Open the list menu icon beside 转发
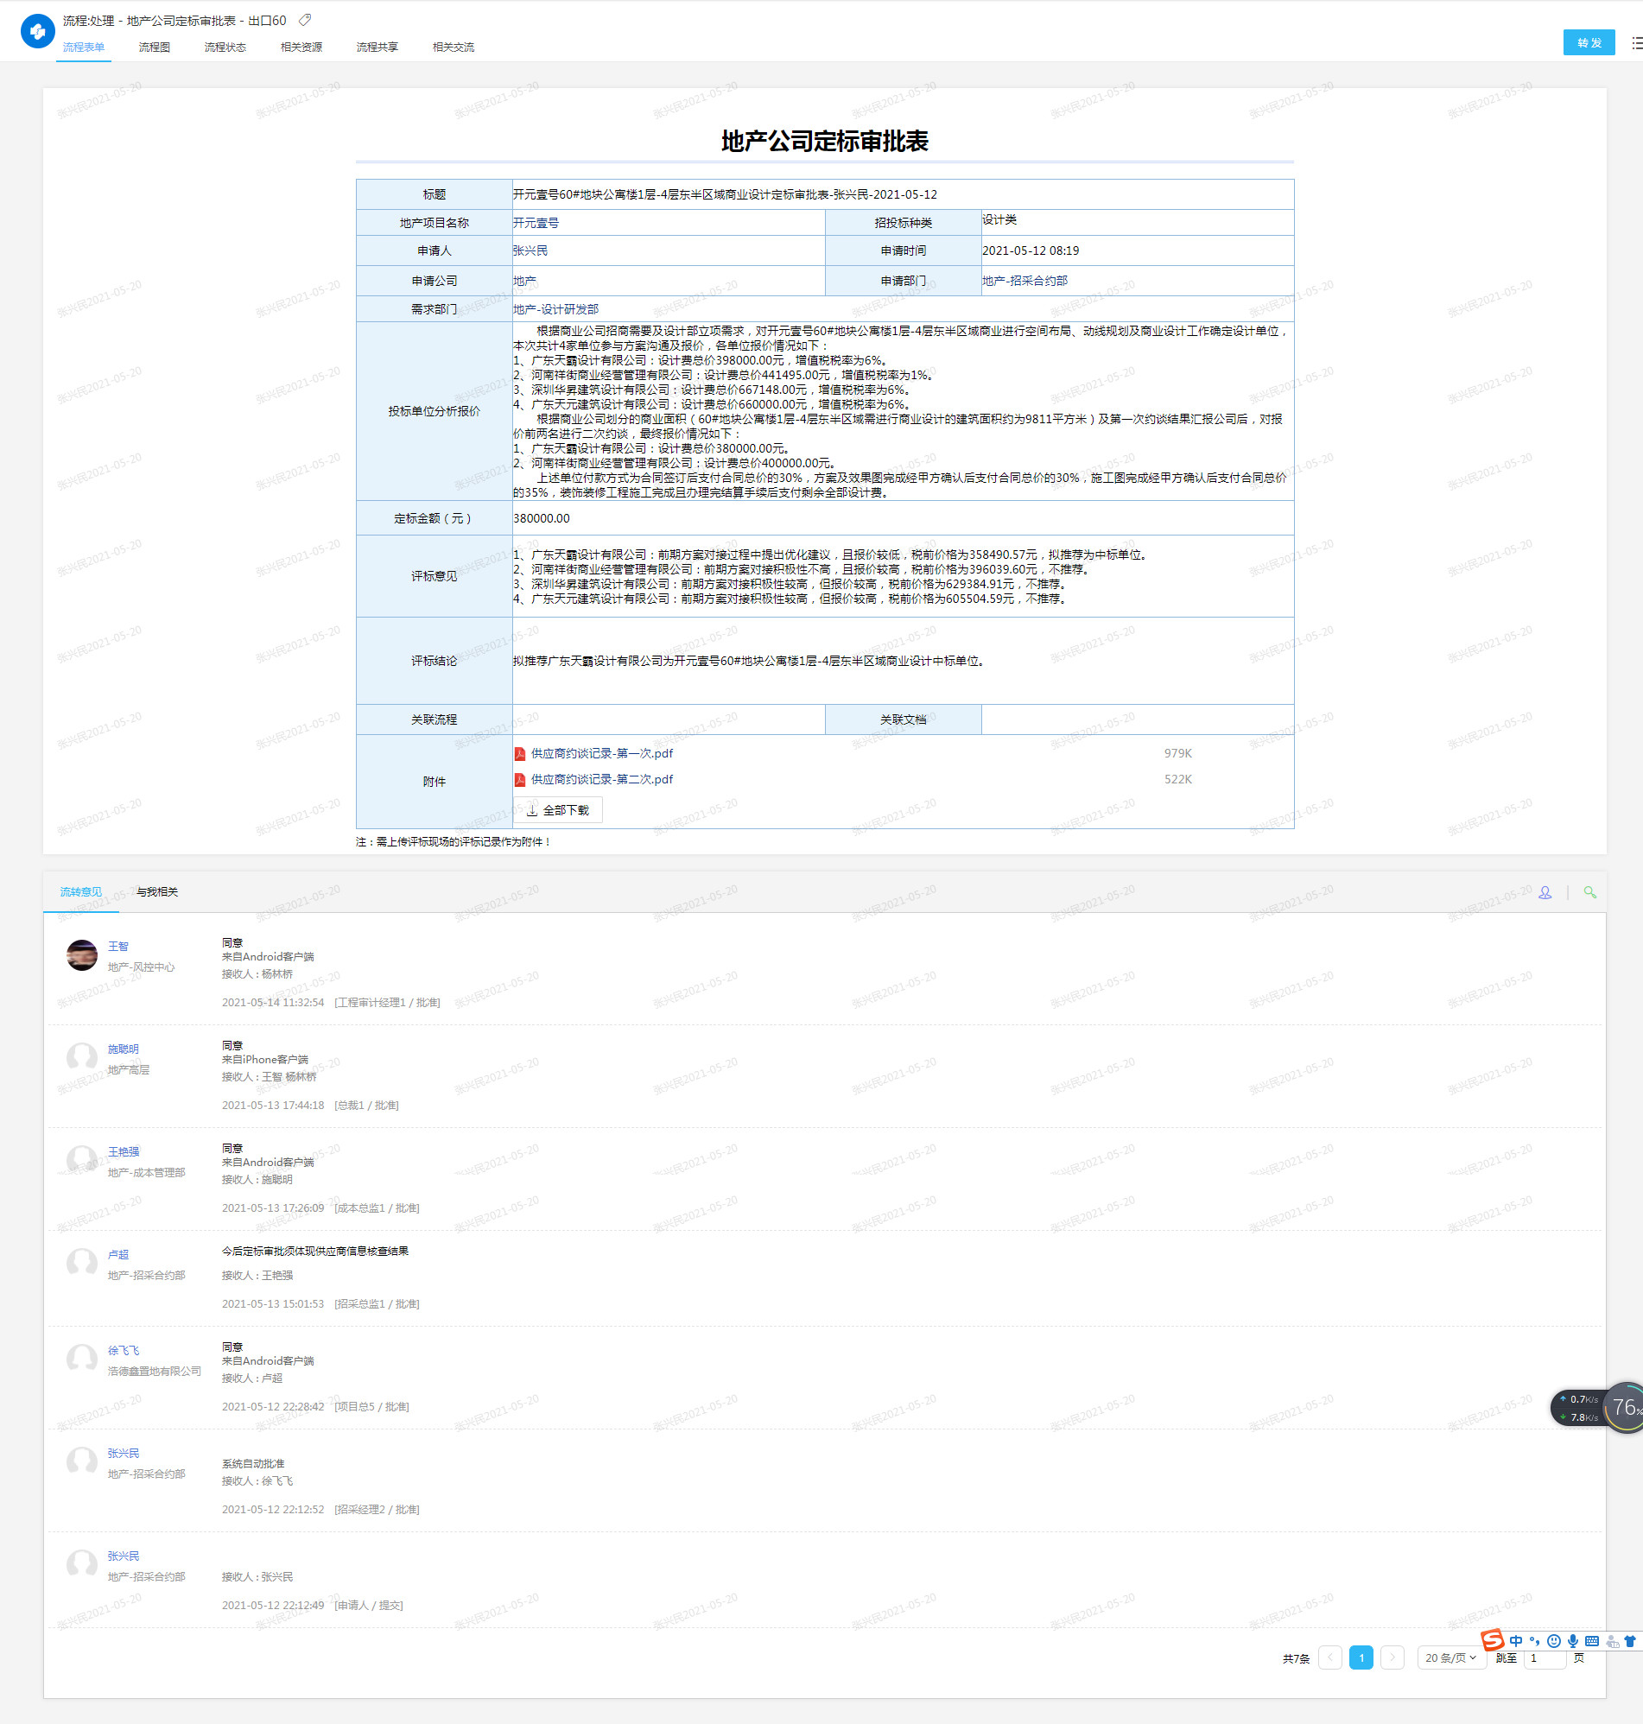 pyautogui.click(x=1635, y=43)
